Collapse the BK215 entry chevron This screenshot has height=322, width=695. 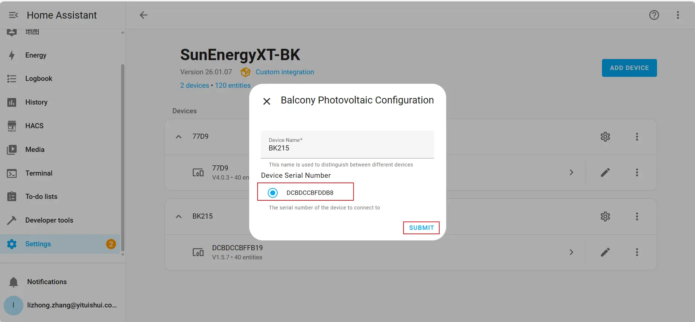click(178, 216)
